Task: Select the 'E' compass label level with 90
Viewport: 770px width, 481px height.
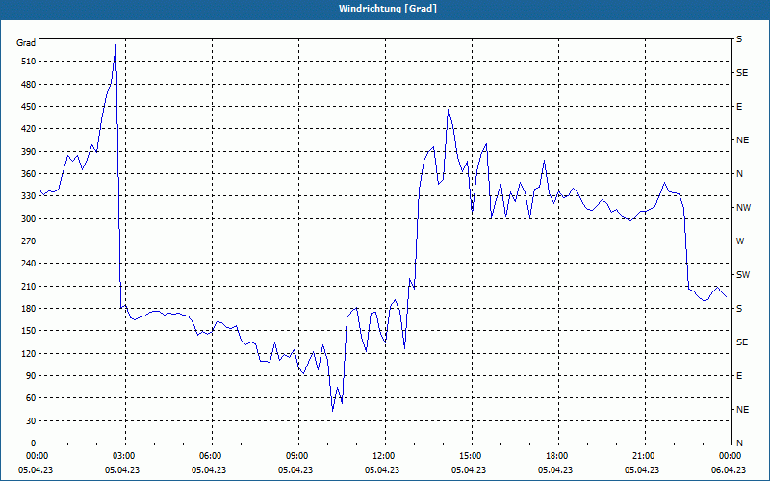Action: [739, 375]
